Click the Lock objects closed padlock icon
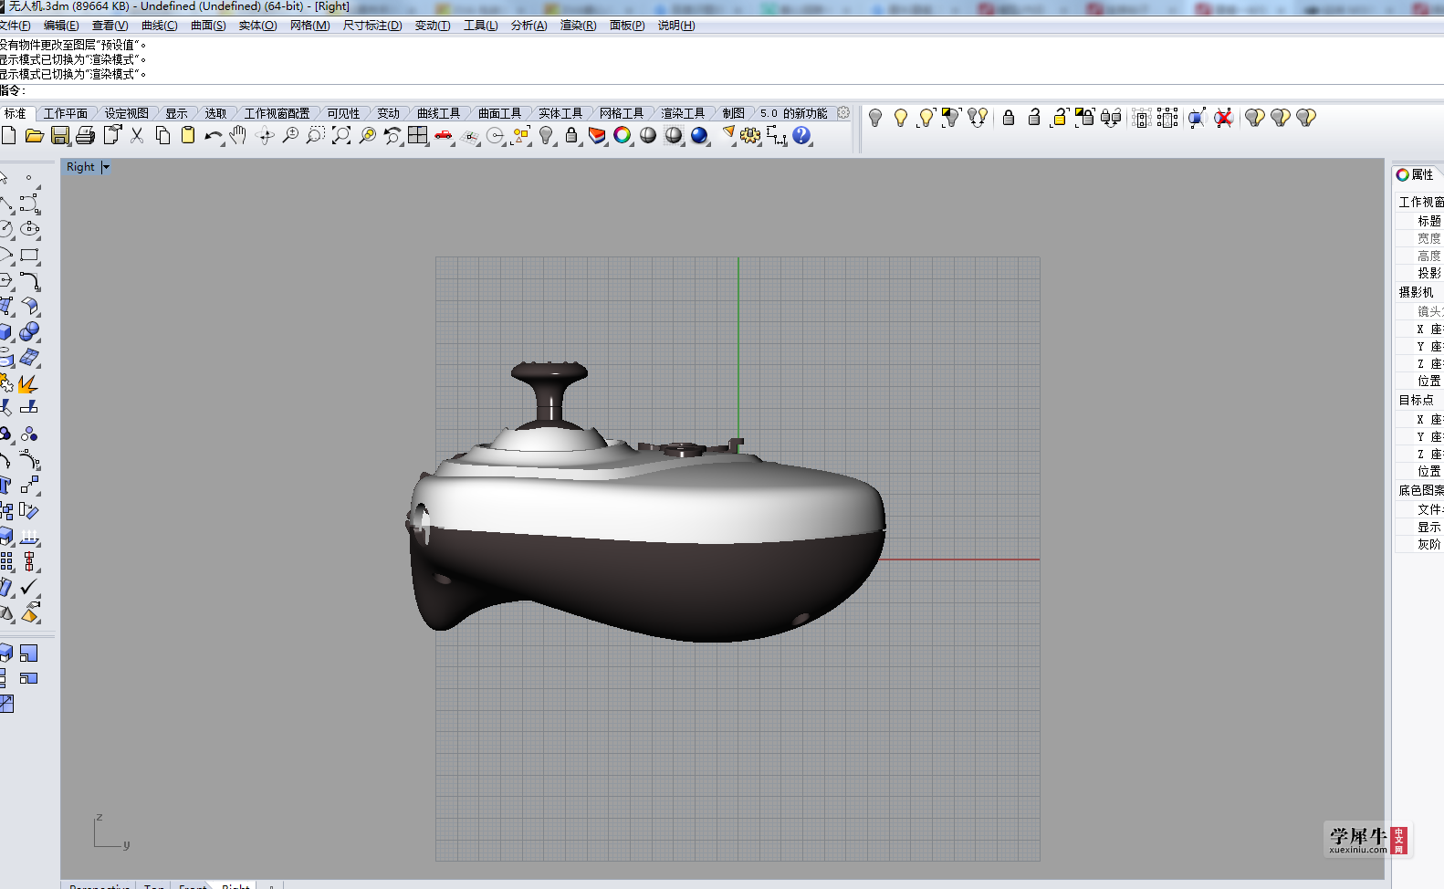Viewport: 1444px width, 889px height. tap(1009, 118)
